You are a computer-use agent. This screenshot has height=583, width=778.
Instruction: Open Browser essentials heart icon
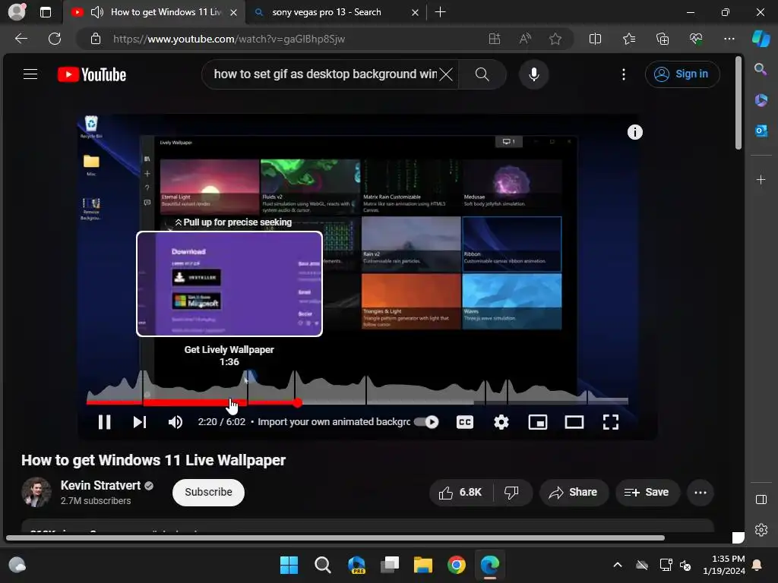[x=696, y=39]
